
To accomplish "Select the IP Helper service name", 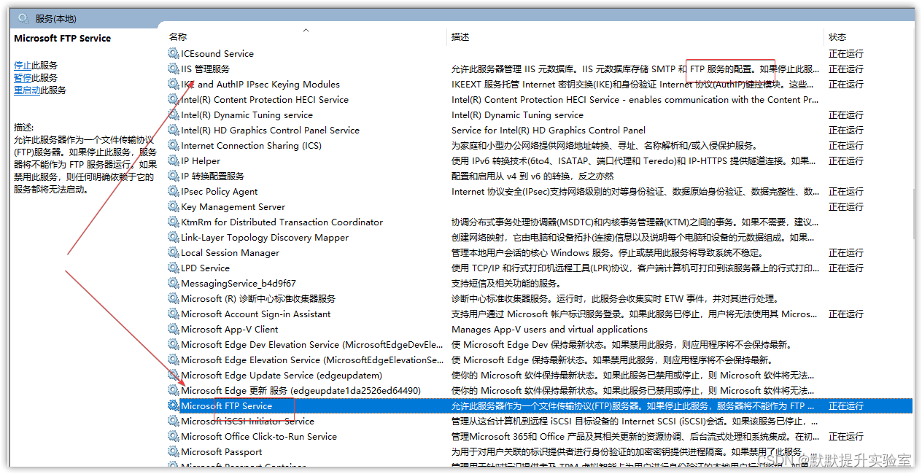I will coord(201,160).
